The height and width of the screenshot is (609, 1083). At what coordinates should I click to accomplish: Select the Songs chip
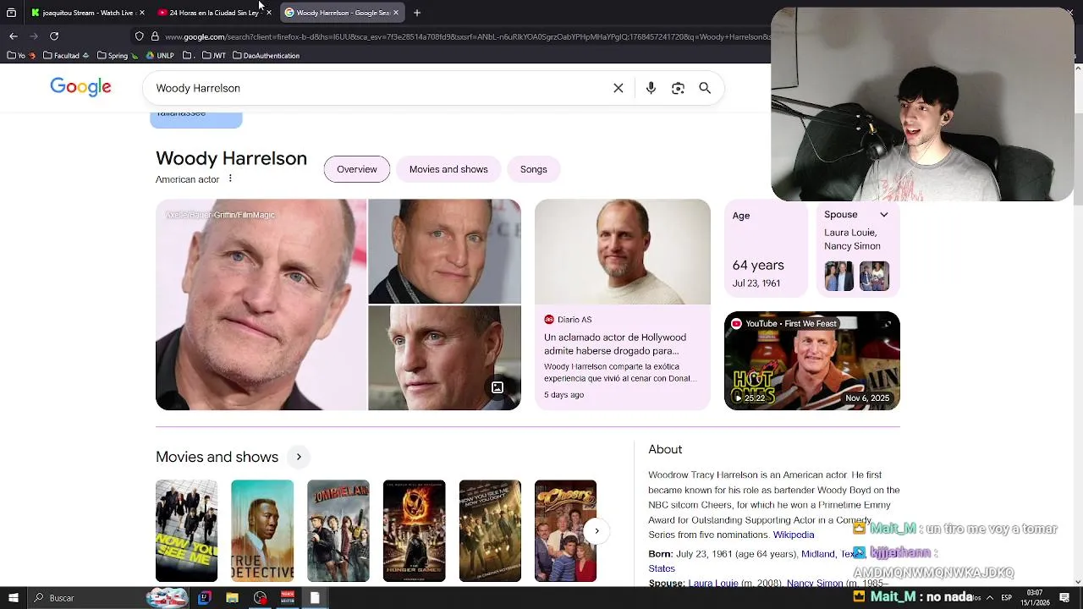[x=534, y=169]
